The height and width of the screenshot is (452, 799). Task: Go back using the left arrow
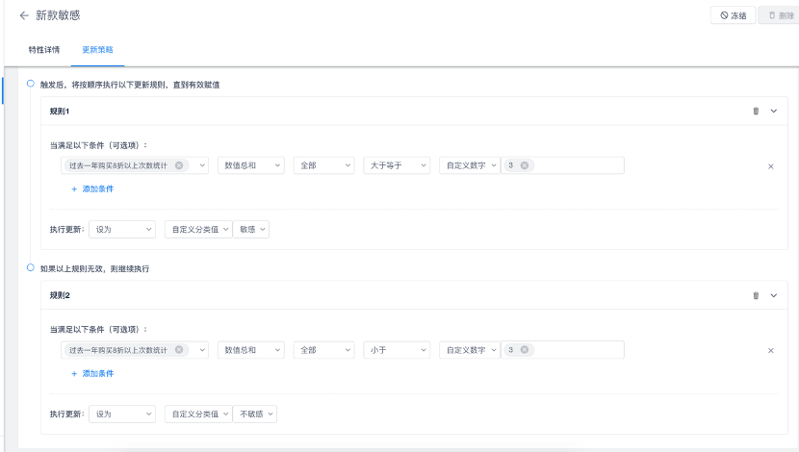click(x=24, y=15)
